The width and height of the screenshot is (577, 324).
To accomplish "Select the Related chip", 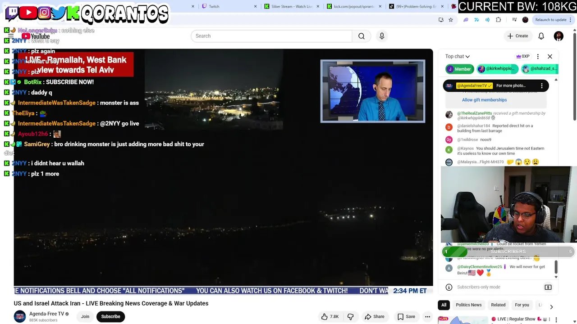I will (x=498, y=305).
